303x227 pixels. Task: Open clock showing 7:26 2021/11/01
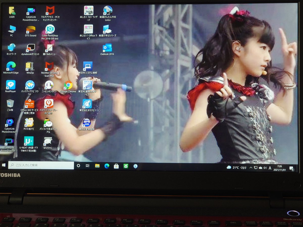279,168
